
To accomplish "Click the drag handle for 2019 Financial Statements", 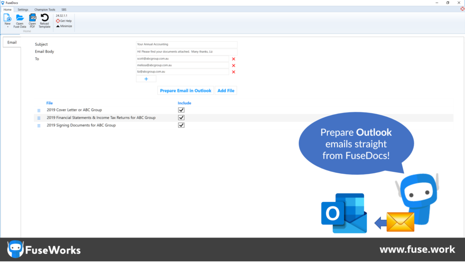I will [x=39, y=118].
